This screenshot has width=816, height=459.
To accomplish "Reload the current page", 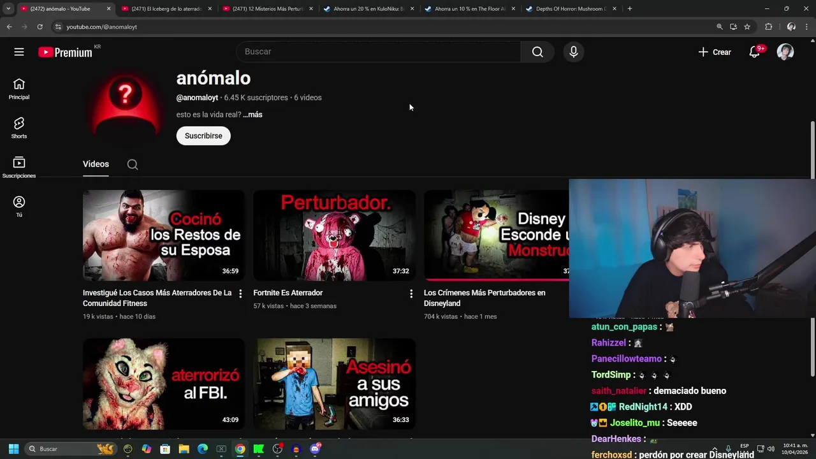I will click(x=40, y=27).
